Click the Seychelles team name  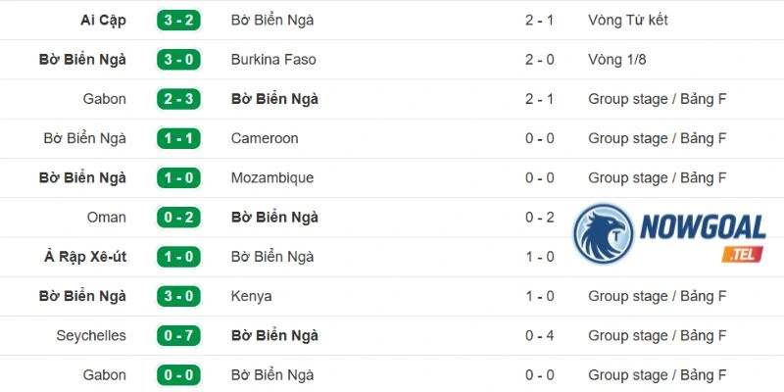[91, 335]
